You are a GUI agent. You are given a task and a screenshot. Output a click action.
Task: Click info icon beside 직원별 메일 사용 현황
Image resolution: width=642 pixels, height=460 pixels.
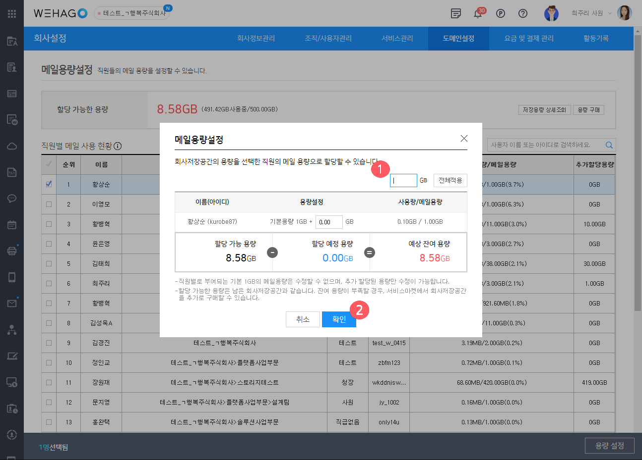click(118, 146)
